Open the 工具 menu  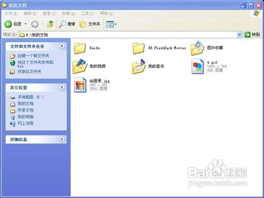pyautogui.click(x=88, y=14)
